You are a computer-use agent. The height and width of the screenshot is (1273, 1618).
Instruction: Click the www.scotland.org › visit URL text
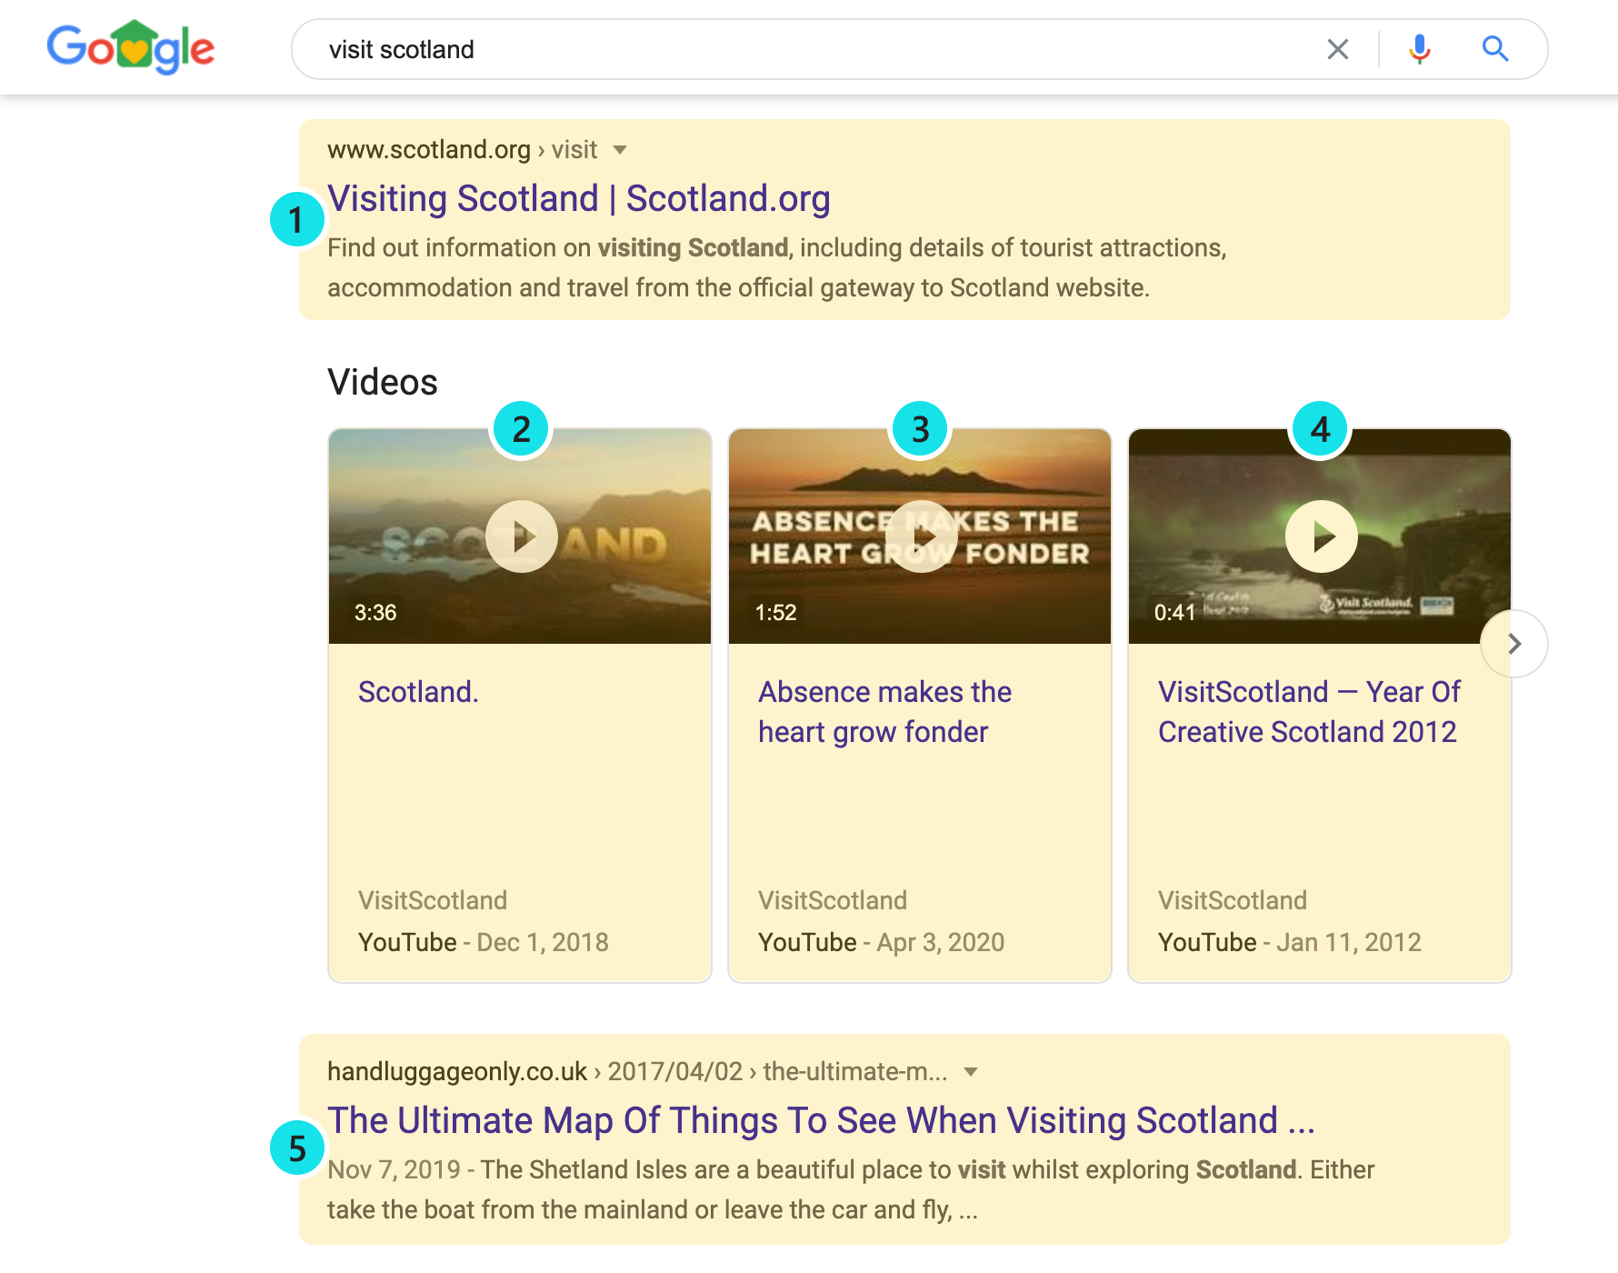click(462, 149)
